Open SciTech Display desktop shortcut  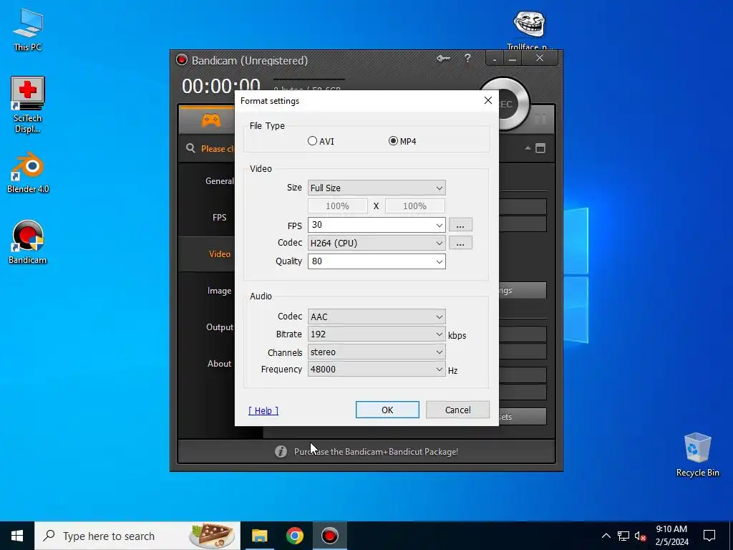pos(28,105)
